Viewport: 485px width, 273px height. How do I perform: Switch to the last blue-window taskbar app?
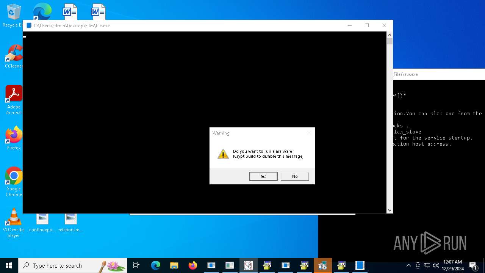360,265
